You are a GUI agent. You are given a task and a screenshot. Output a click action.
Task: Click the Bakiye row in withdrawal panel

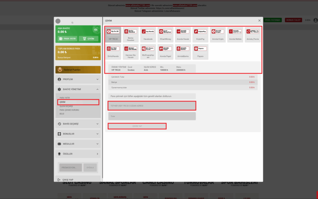coord(183,82)
